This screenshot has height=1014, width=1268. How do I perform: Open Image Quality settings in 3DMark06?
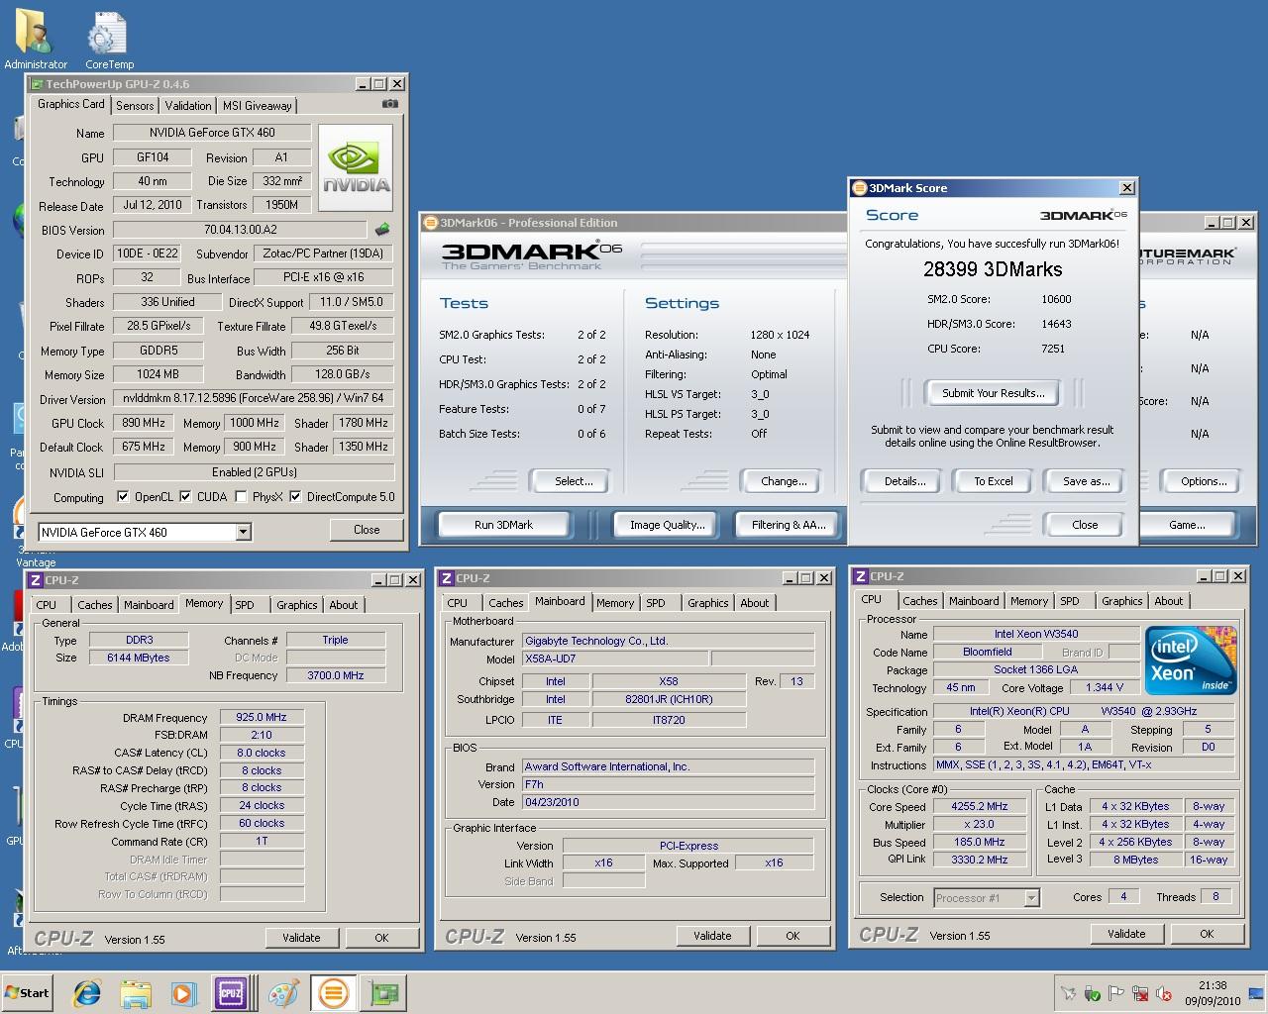point(667,525)
